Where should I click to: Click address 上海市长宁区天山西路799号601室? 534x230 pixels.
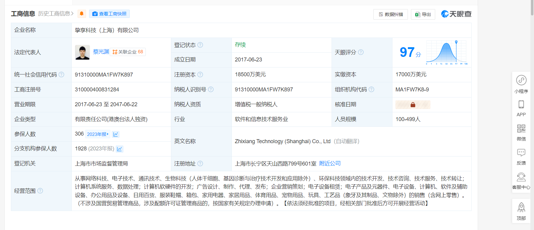point(275,163)
